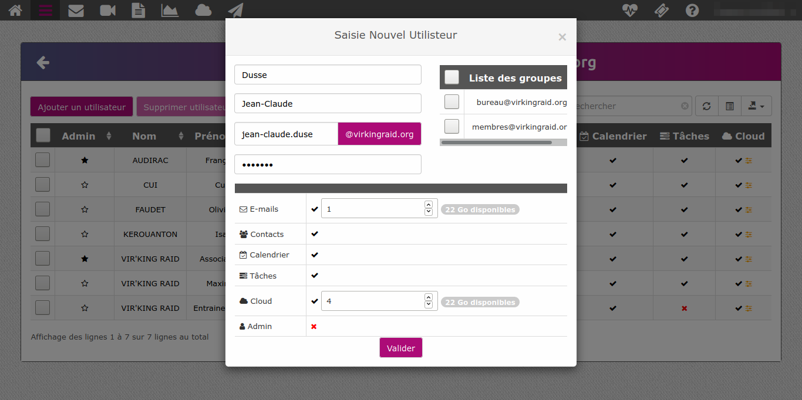The image size is (802, 400).
Task: Increase the E-mails quota stepper
Action: tap(429, 205)
